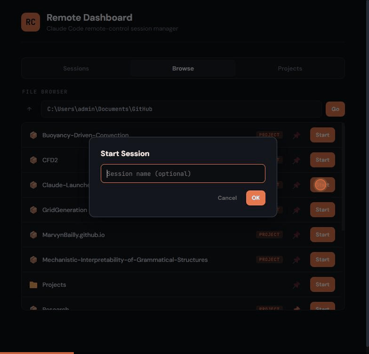The image size is (369, 354).
Task: Focus the Session name input field
Action: 183,173
